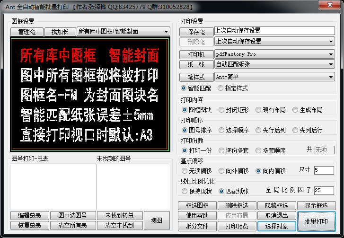Click the 拆分文件 split file button
This screenshot has width=344, height=238.
point(197,226)
